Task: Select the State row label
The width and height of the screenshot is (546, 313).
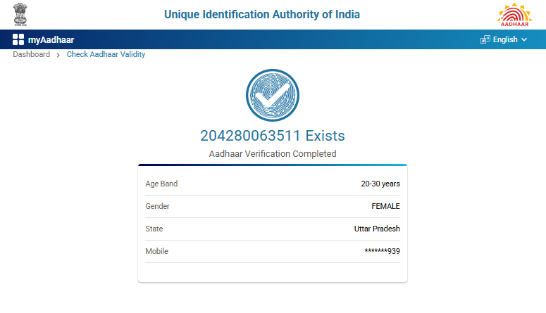Action: tap(154, 229)
